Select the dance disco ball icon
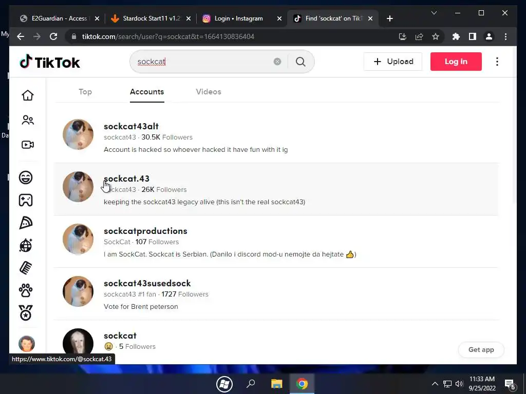The width and height of the screenshot is (526, 394). coord(26,245)
